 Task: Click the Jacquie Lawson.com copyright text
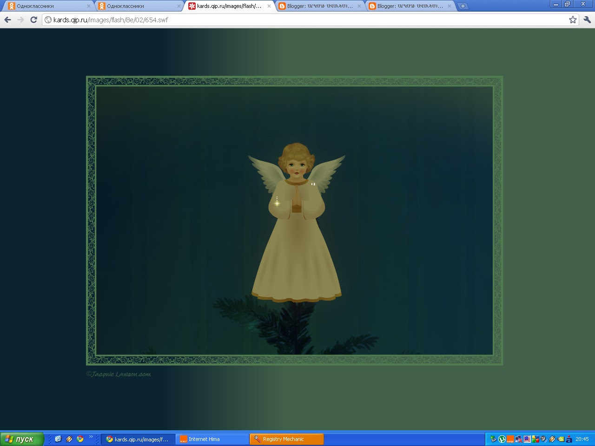(x=119, y=374)
